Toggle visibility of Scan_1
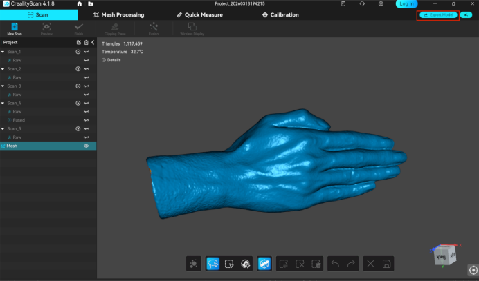This screenshot has width=479, height=281. 87,52
